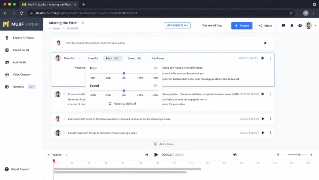Play the Ryan (M) voice block
The height and width of the screenshot is (180, 319).
pos(263,58)
